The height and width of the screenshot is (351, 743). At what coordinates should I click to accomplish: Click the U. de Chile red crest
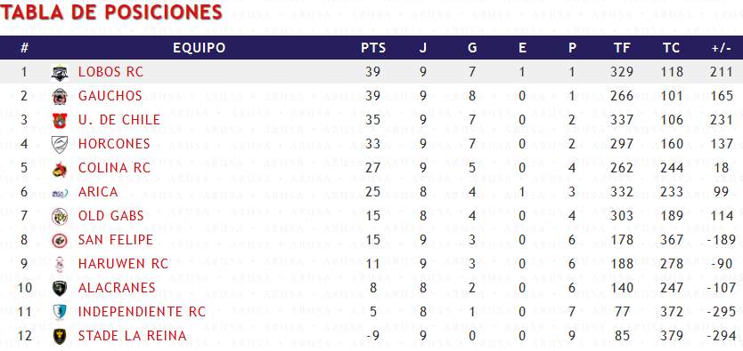(60, 120)
